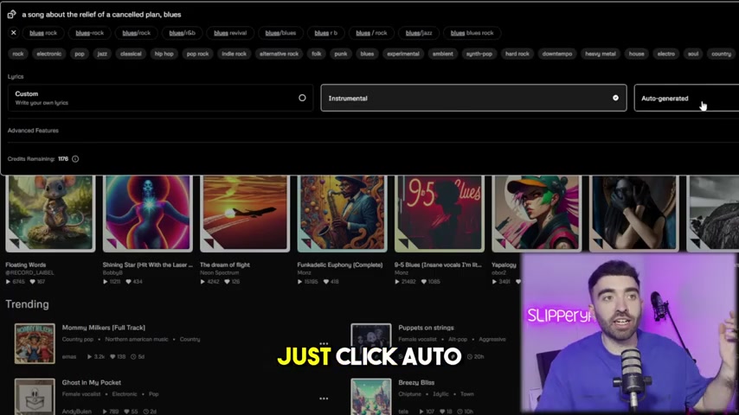This screenshot has height=415, width=739.
Task: Add the 'blues-rock' hyphenated suggested tag
Action: 89,33
